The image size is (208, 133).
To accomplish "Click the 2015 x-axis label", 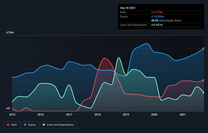I will 12,115.
